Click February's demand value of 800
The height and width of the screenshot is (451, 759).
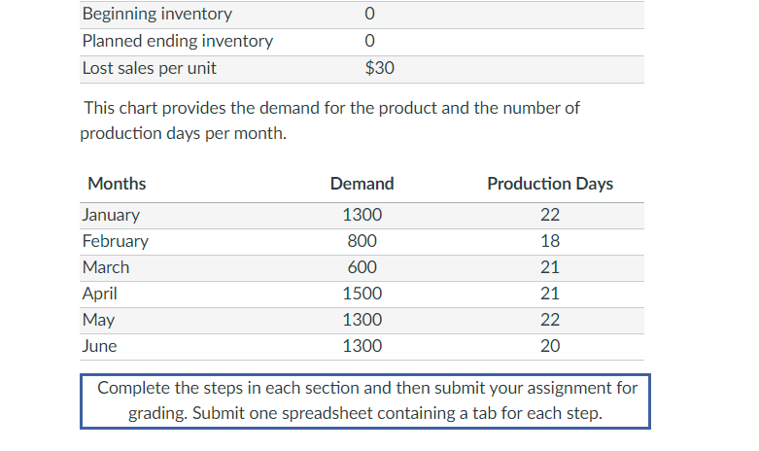click(362, 241)
